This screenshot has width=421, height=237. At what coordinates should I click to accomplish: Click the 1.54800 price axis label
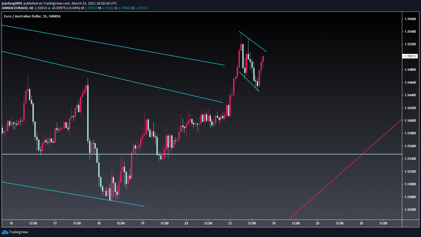coord(410,69)
